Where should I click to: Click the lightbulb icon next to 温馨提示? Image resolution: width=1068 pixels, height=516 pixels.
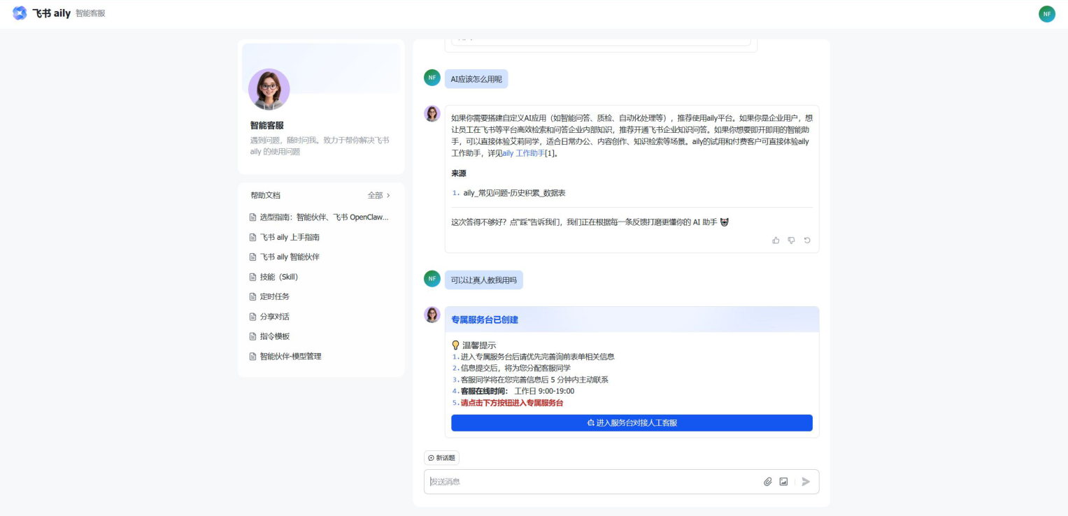click(455, 345)
